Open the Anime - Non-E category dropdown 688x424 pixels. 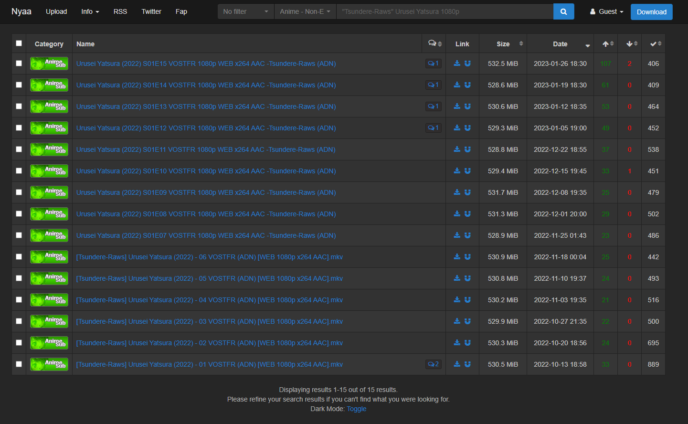pos(305,11)
